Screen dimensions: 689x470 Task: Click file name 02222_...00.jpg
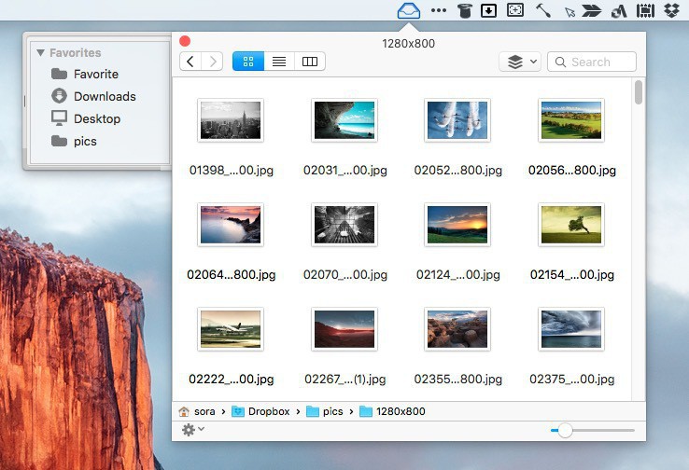click(x=232, y=380)
